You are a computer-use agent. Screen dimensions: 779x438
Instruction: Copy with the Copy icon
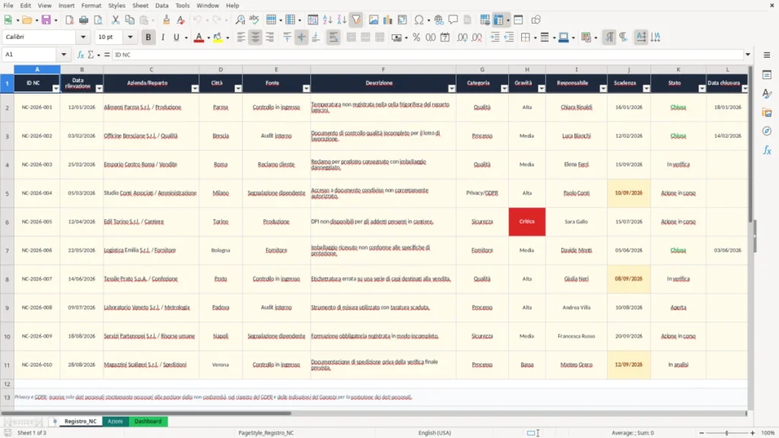tap(129, 20)
